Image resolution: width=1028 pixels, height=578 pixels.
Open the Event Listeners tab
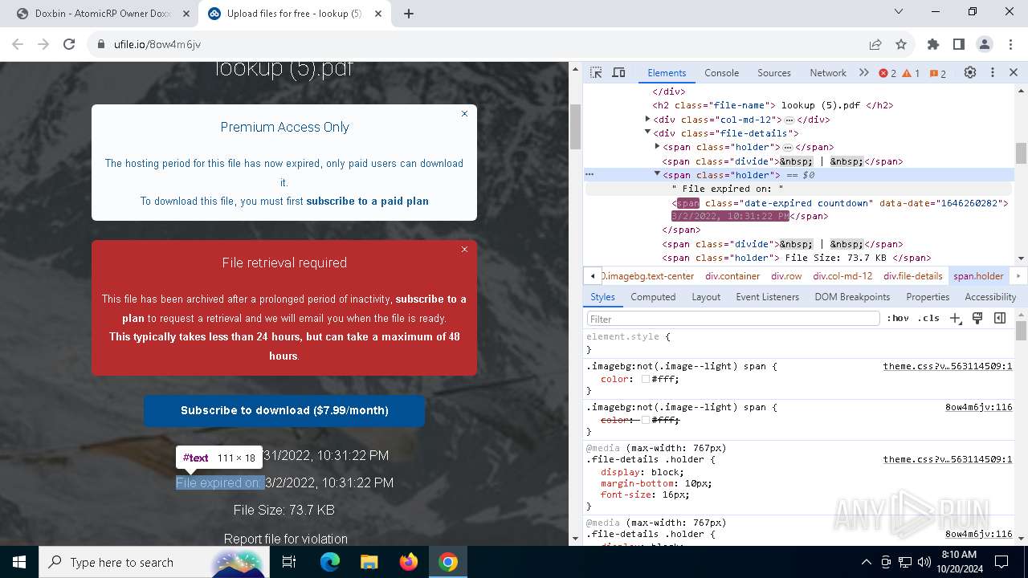[767, 297]
